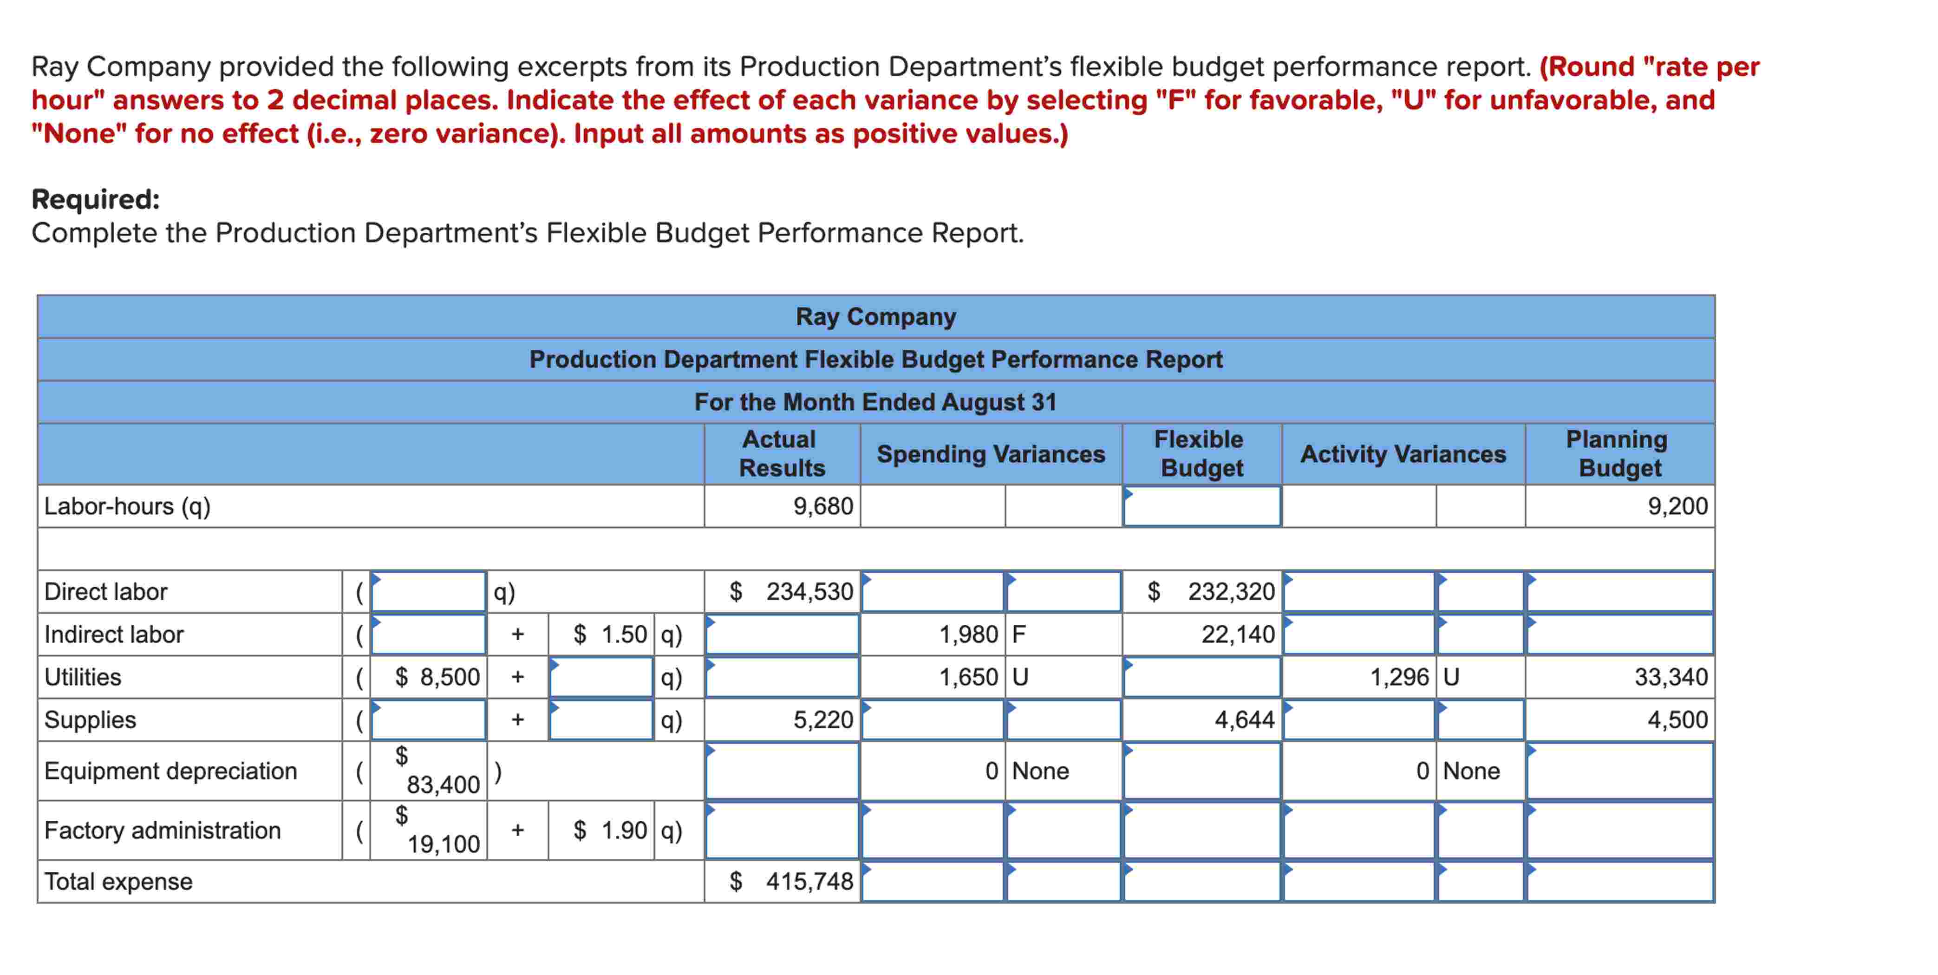Click Direct labor planning budget field
The height and width of the screenshot is (975, 1938).
[1620, 591]
